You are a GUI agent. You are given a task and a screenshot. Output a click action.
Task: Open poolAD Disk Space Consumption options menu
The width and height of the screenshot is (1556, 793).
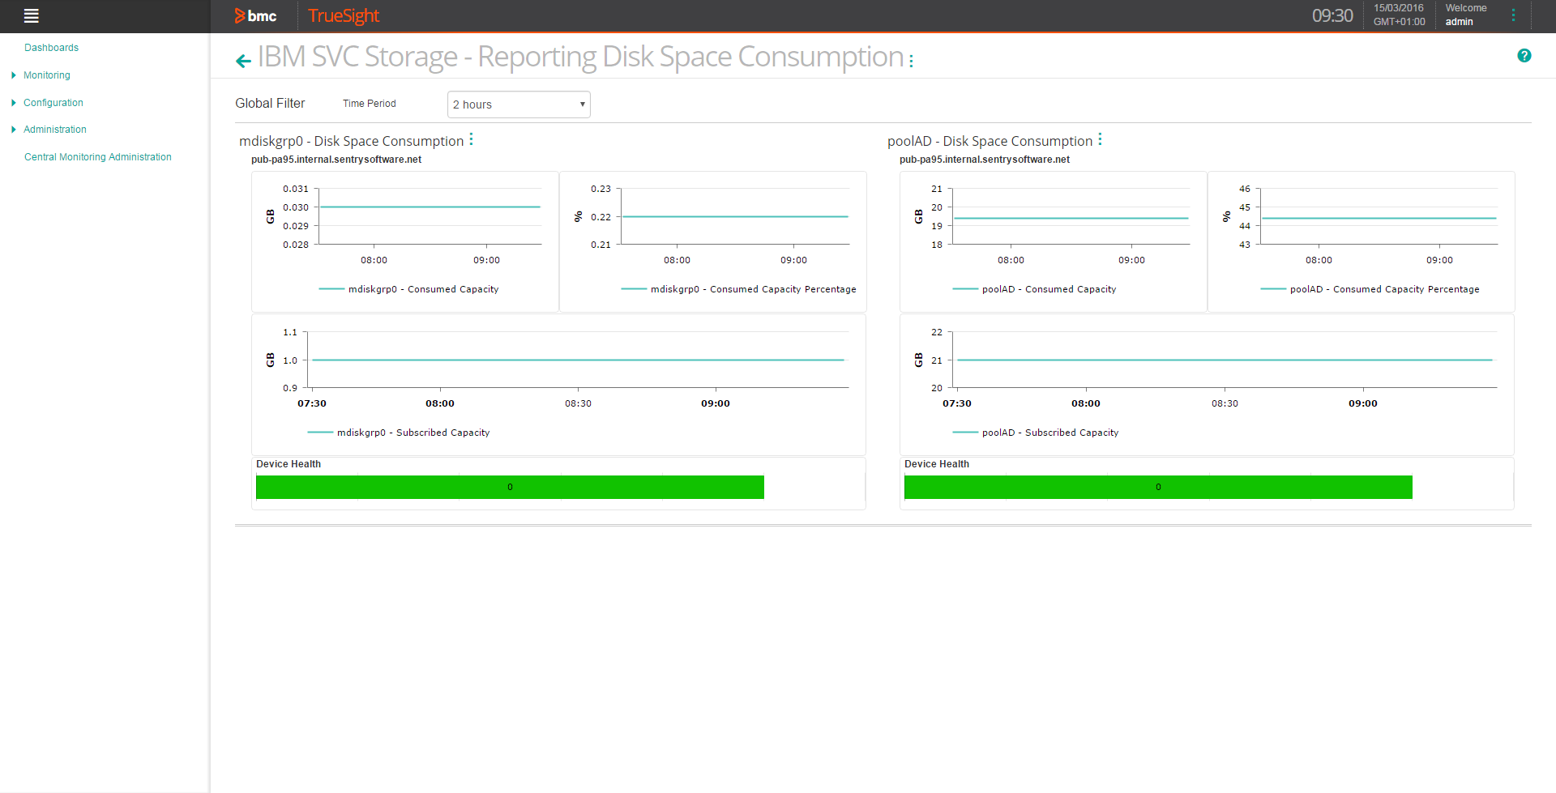point(1100,139)
